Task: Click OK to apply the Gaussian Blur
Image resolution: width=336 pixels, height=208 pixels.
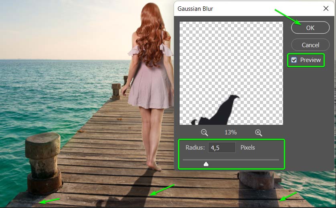Action: tap(310, 28)
